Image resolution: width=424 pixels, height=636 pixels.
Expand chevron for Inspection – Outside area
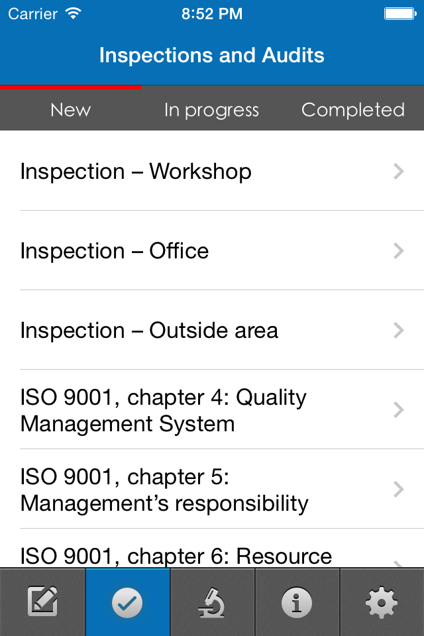pyautogui.click(x=398, y=330)
